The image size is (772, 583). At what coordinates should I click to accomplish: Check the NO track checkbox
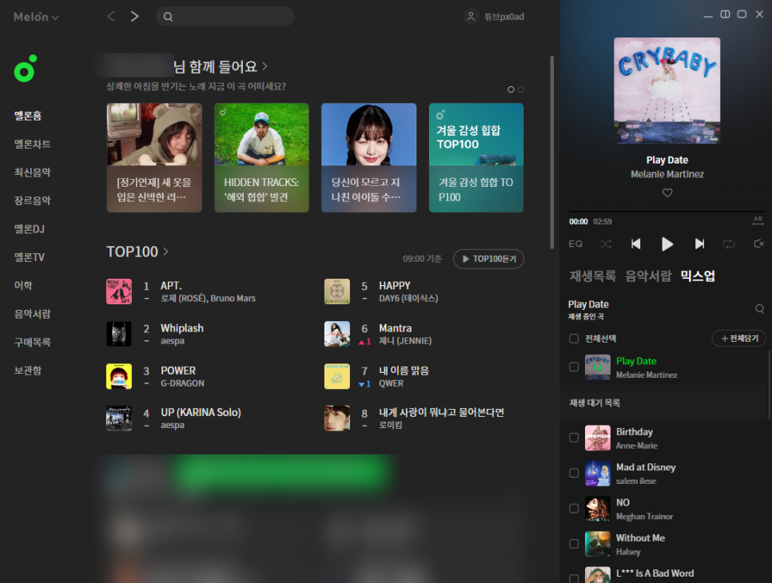[x=574, y=509]
